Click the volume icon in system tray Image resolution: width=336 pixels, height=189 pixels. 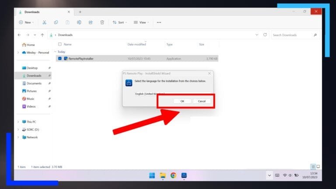pyautogui.click(x=290, y=175)
